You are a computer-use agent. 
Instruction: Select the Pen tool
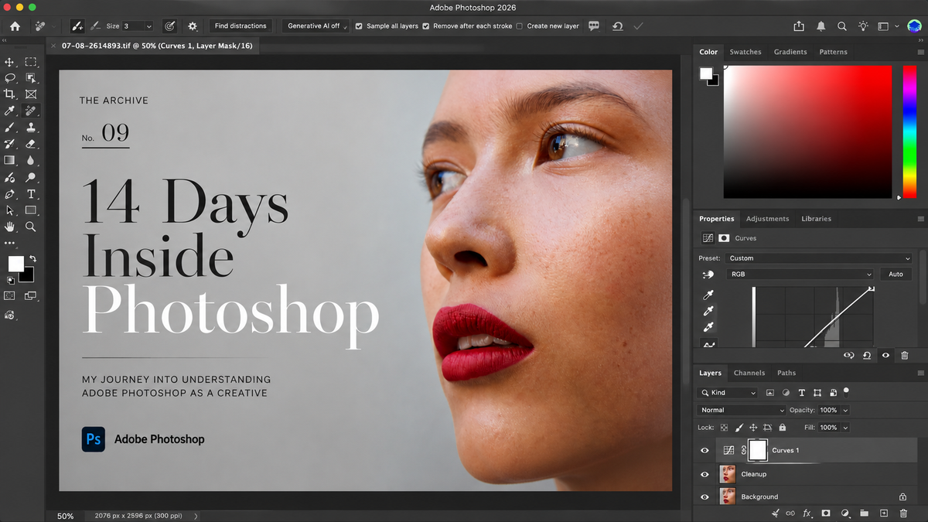click(x=10, y=194)
